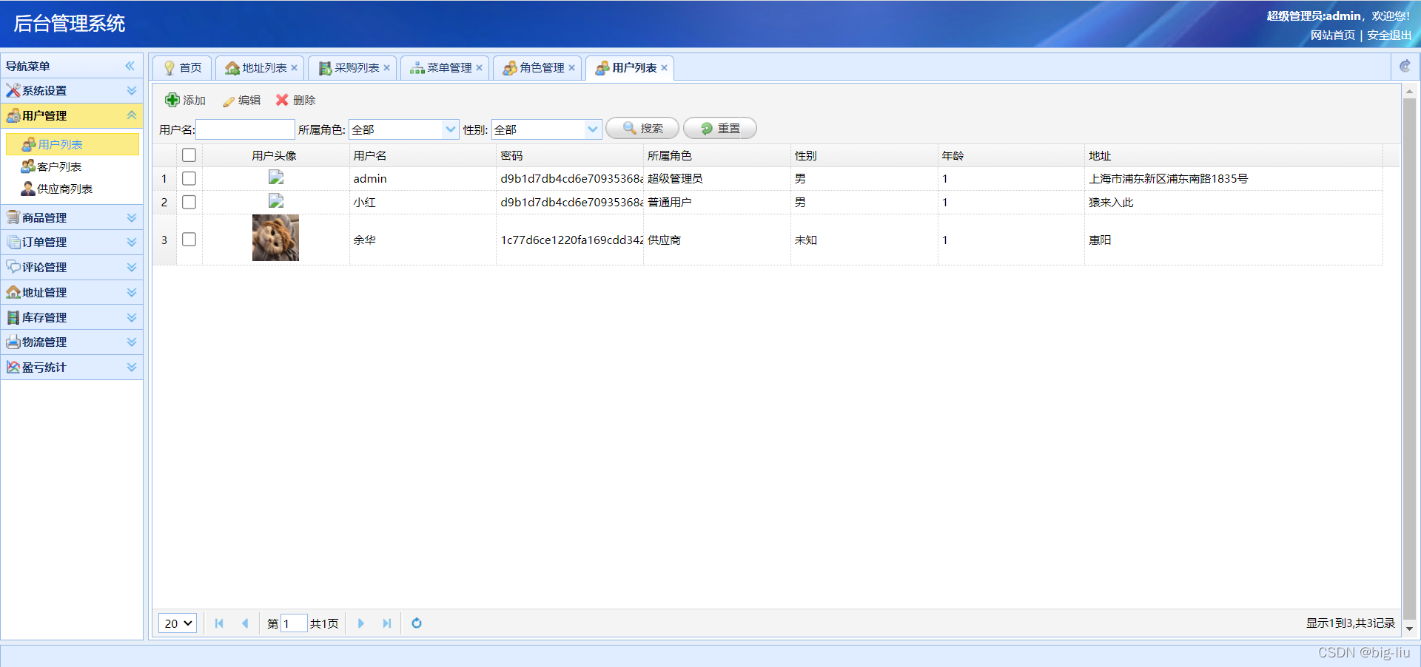
Task: Check the admin row checkbox
Action: click(189, 178)
